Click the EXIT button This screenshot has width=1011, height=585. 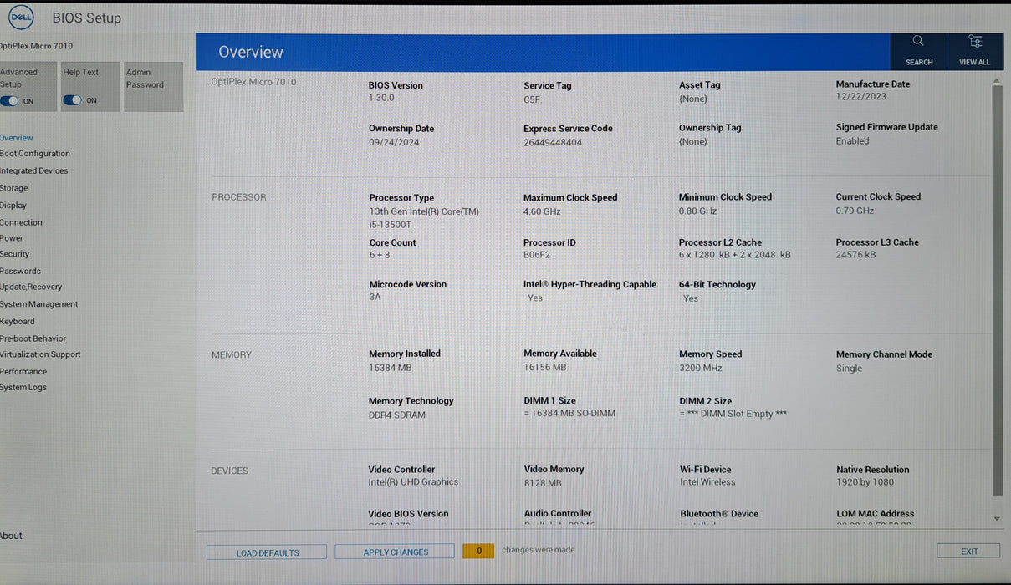click(x=968, y=552)
